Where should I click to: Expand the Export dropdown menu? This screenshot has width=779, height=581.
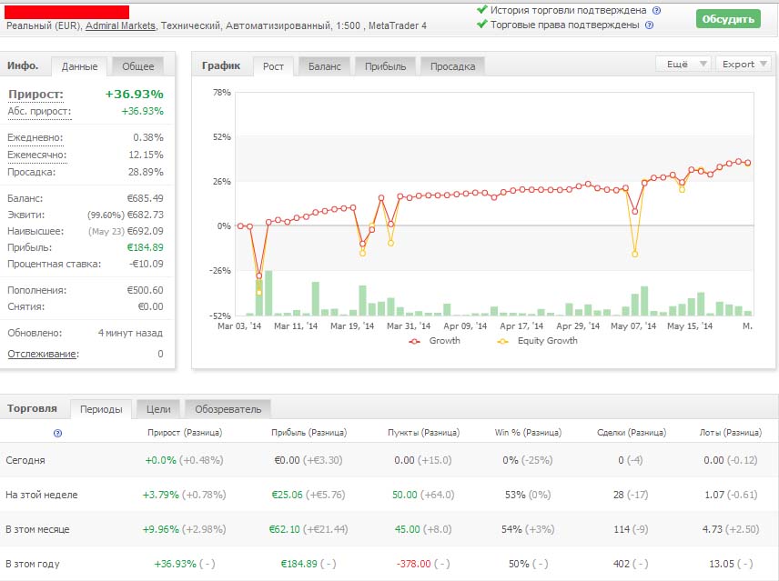(x=743, y=64)
